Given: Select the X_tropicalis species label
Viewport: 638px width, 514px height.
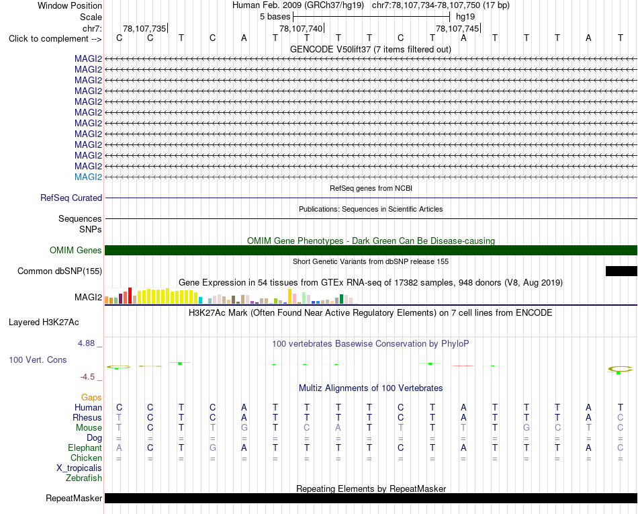Looking at the screenshot, I should click(x=79, y=468).
